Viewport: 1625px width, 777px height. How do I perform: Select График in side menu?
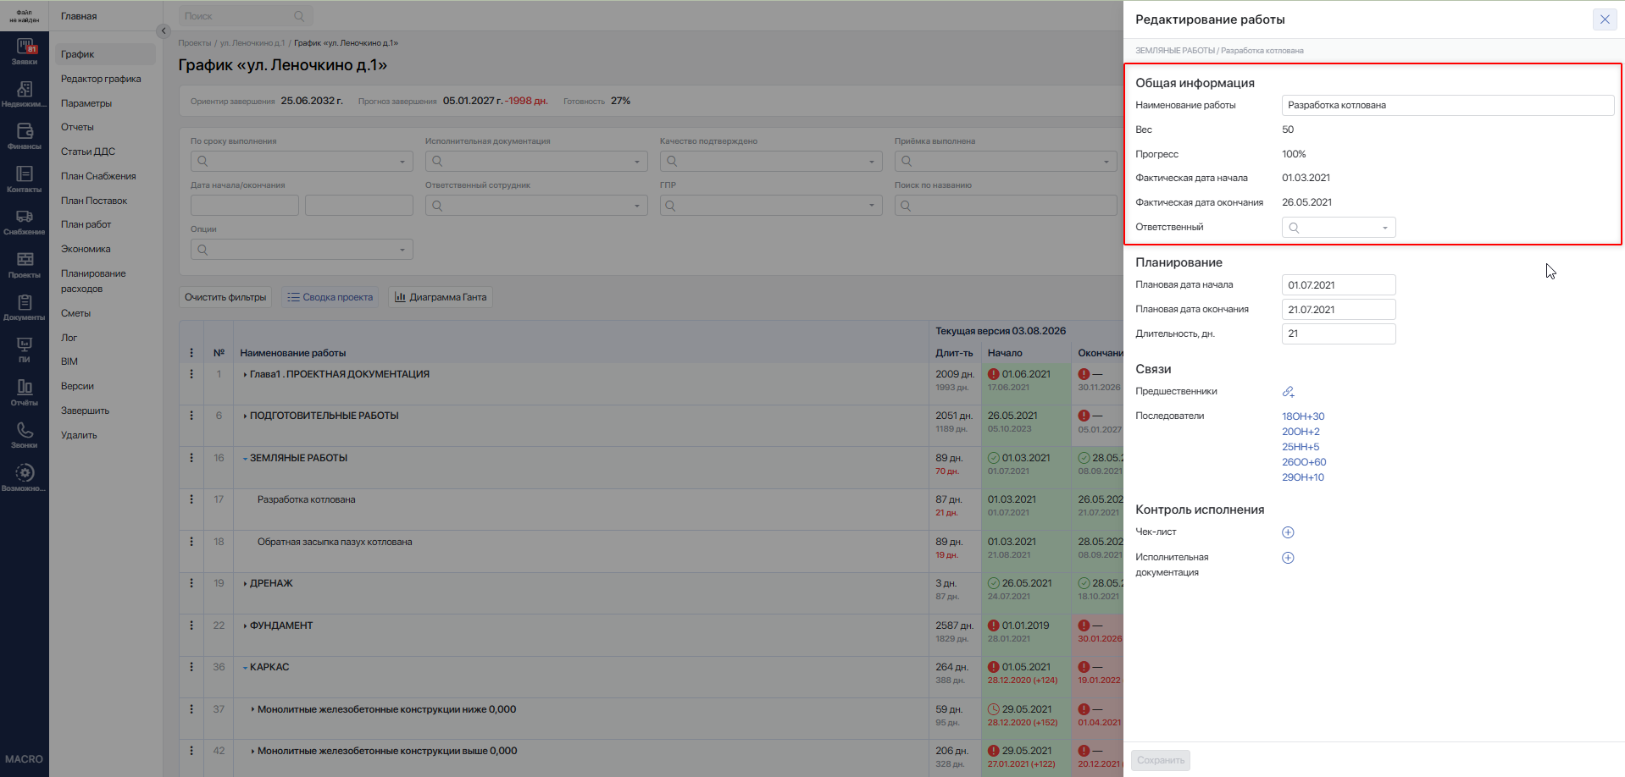click(x=106, y=54)
